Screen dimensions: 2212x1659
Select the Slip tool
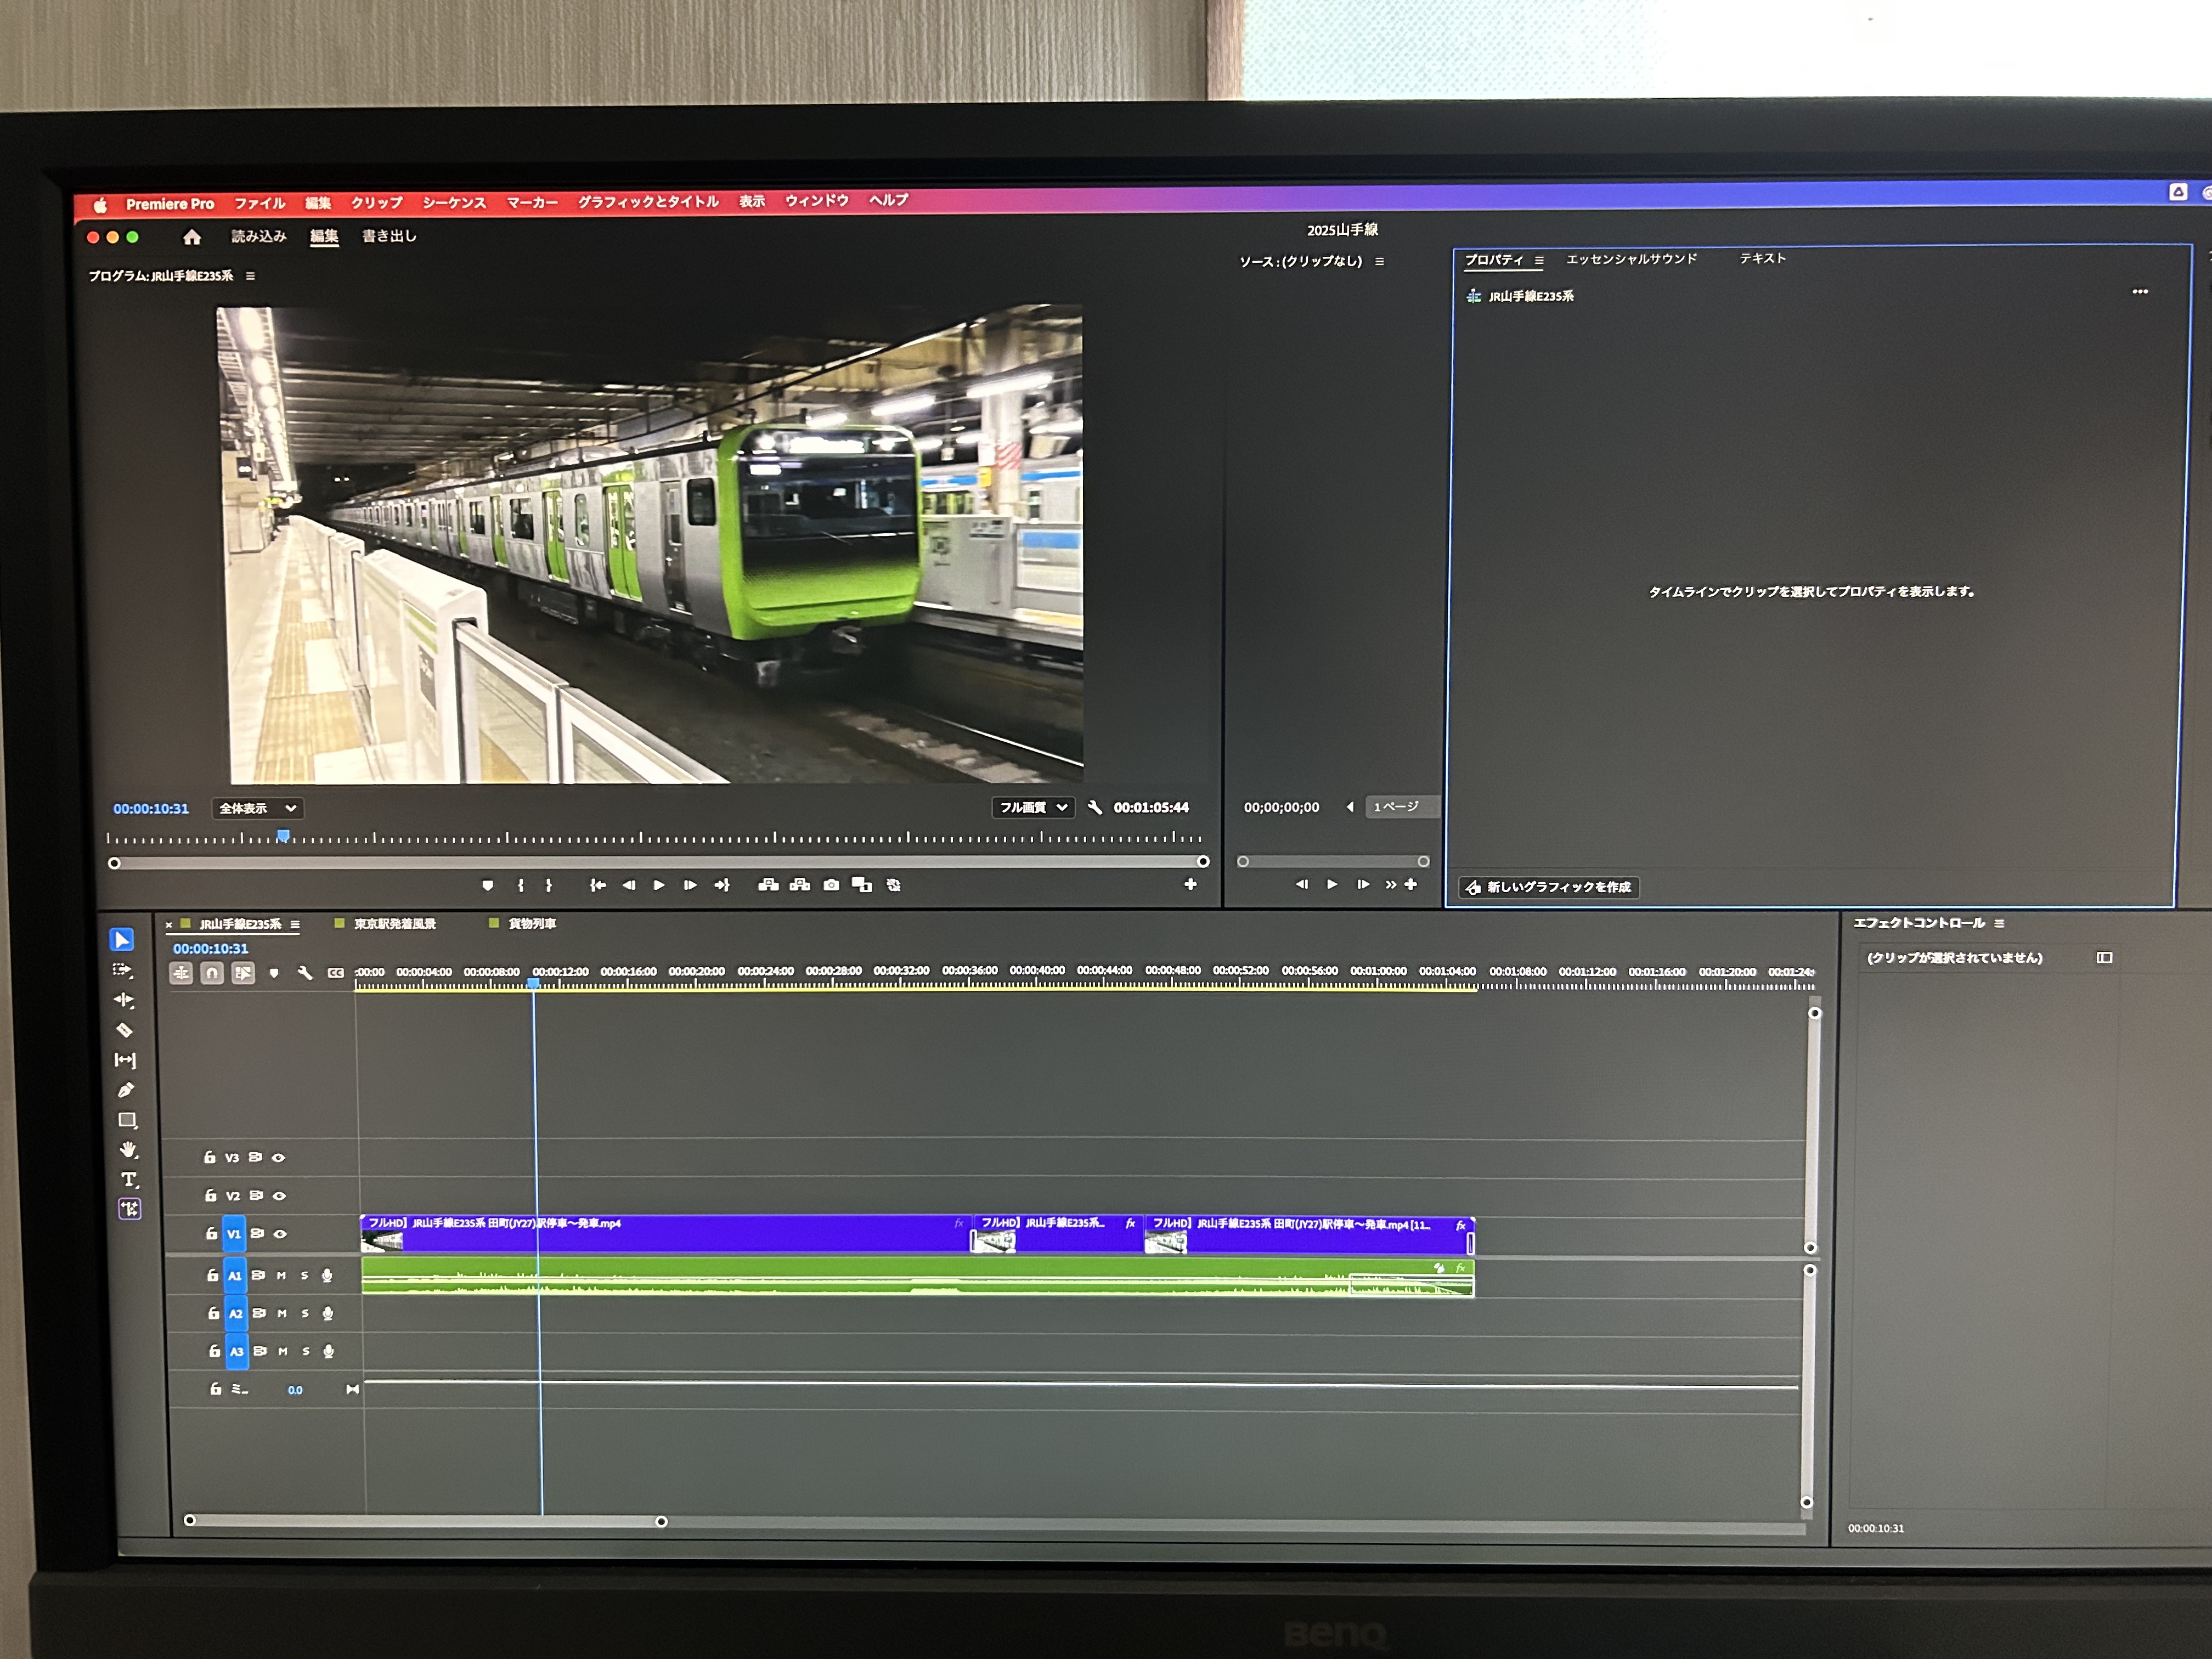point(125,1060)
